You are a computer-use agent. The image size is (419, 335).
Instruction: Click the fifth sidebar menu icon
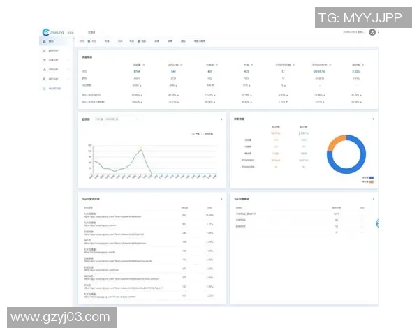(44, 80)
